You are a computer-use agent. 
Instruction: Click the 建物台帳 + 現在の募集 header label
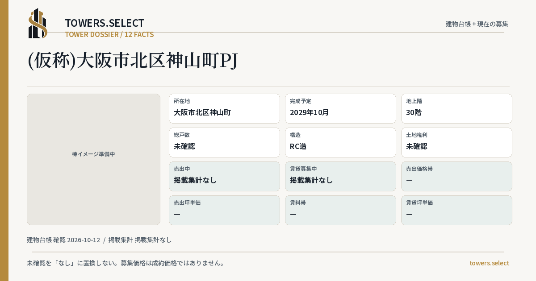point(477,24)
